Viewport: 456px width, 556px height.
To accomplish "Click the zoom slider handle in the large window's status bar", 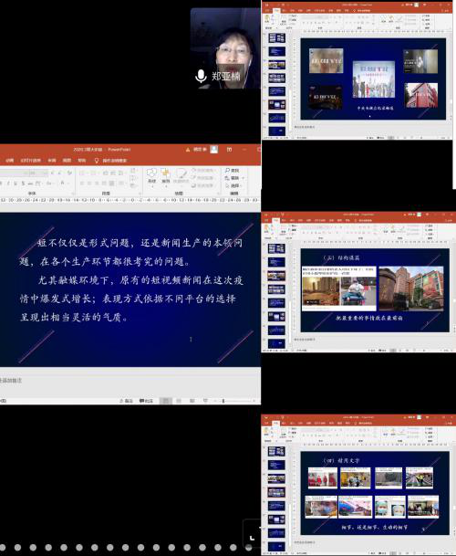I will click(x=223, y=401).
